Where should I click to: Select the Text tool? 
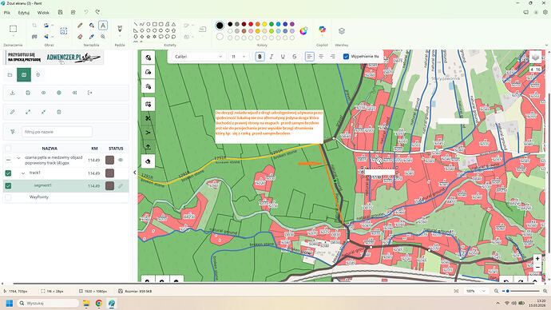tap(103, 26)
